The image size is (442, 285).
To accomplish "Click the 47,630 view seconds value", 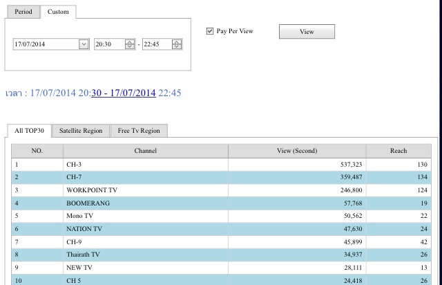I will point(353,229).
